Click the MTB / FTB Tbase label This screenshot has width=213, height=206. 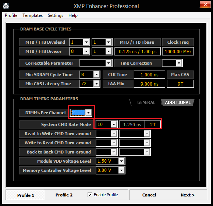pyautogui.click(x=138, y=42)
